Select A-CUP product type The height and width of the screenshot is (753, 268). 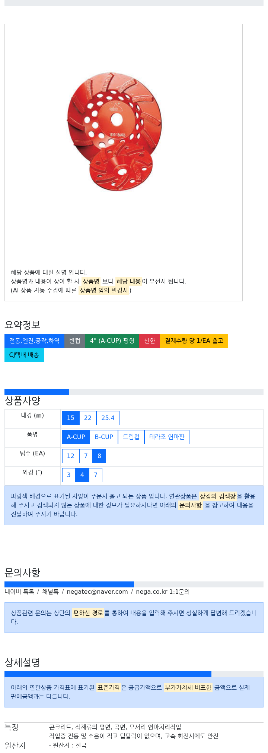tap(76, 437)
